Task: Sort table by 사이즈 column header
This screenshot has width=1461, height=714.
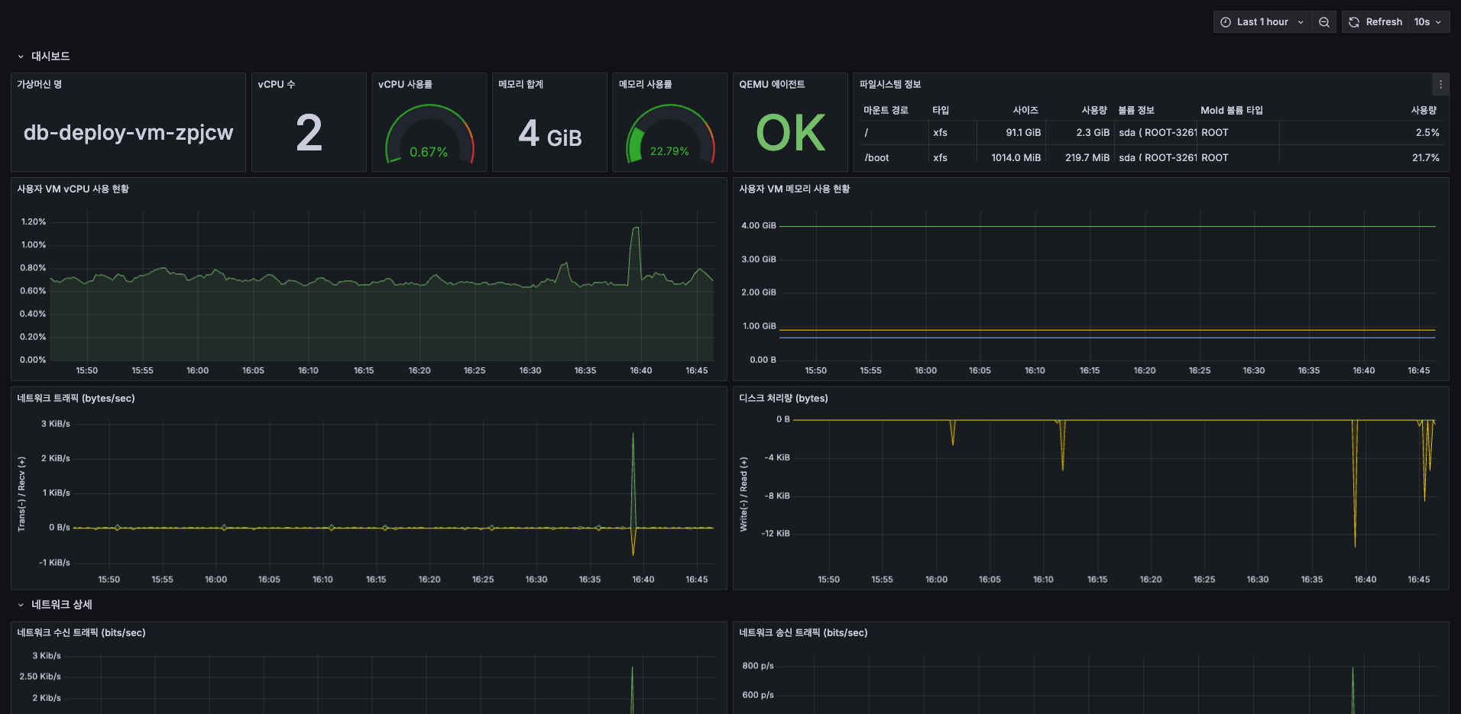Action: (x=1025, y=111)
